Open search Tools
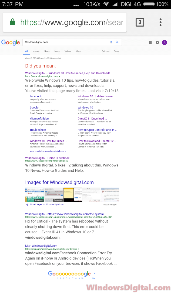The width and height of the screenshot is (171, 293). [x=117, y=51]
